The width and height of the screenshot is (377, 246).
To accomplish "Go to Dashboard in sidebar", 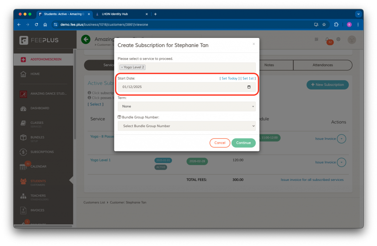I will pos(40,108).
